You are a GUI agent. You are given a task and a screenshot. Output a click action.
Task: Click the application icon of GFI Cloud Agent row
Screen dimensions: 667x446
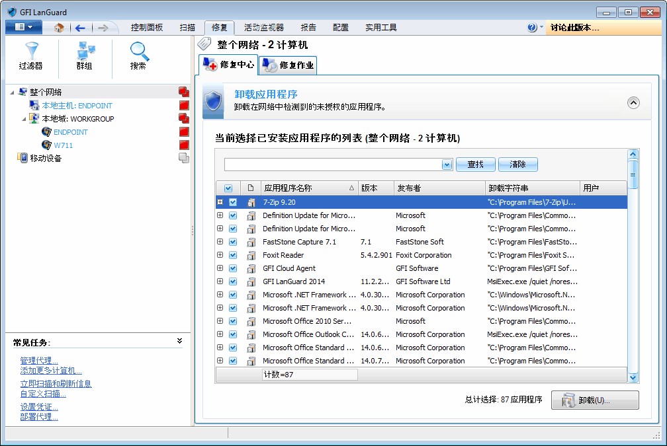click(251, 268)
